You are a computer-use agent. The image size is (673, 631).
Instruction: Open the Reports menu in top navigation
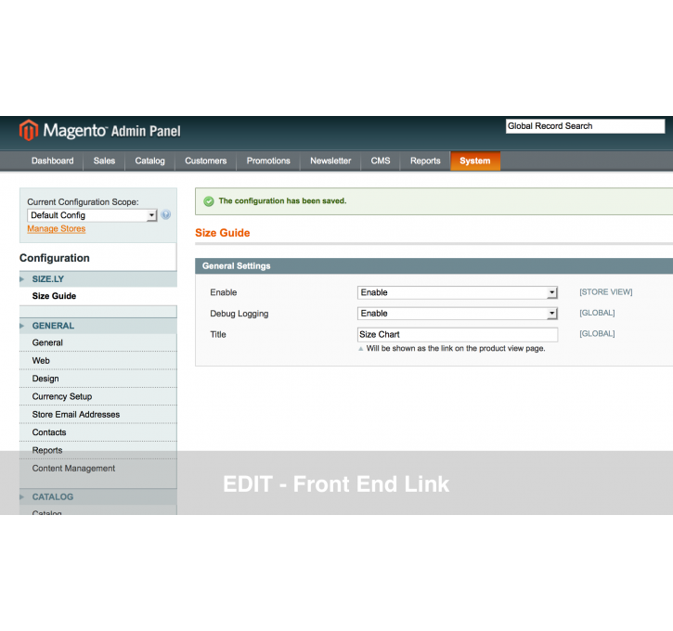(425, 161)
